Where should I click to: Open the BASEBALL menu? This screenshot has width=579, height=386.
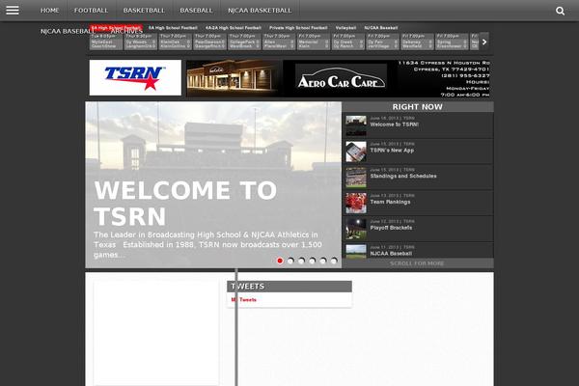(197, 11)
